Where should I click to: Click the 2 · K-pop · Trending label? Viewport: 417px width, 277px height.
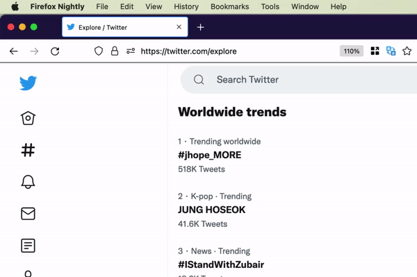tap(215, 196)
